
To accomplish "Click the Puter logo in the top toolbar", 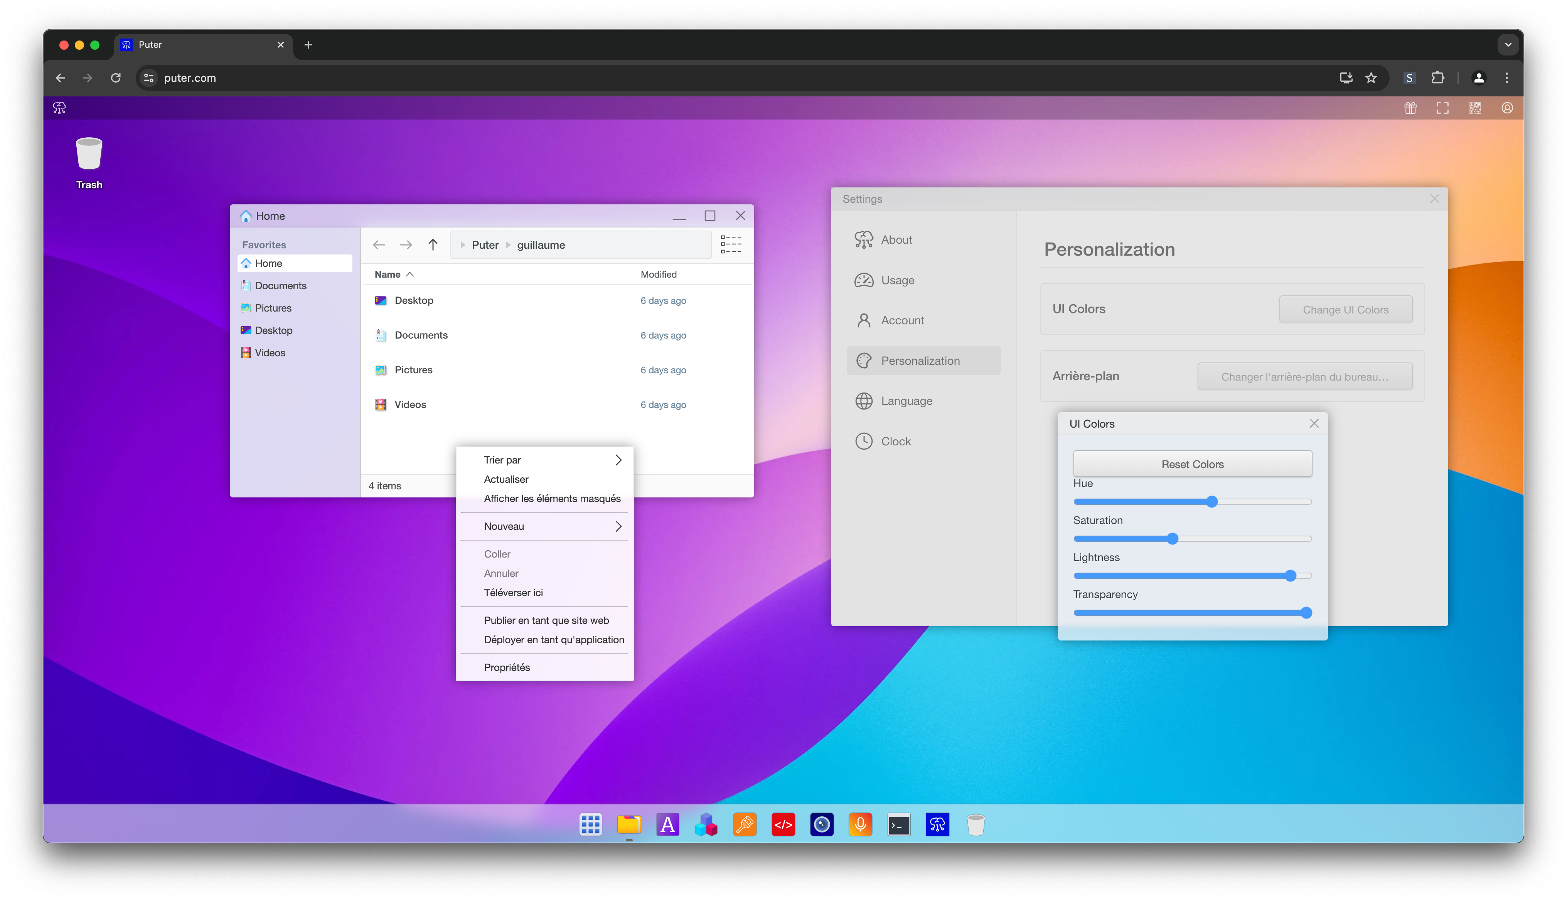I will click(59, 108).
